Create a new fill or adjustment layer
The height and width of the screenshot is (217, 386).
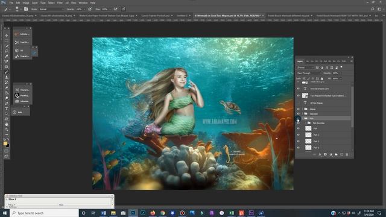click(x=331, y=154)
